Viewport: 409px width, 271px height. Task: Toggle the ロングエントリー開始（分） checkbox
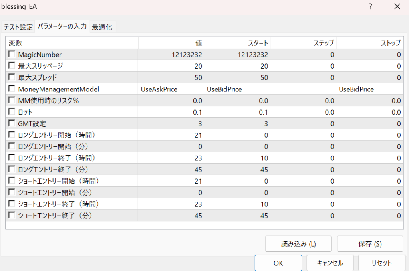12,146
